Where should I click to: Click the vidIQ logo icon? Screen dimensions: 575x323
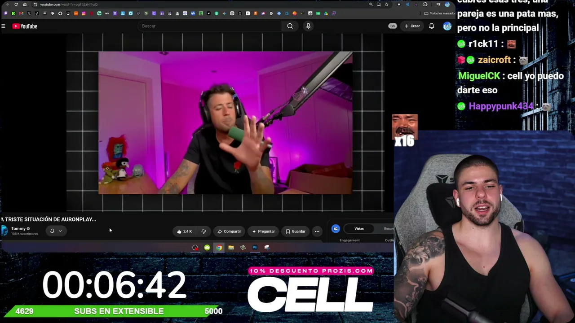[336, 229]
